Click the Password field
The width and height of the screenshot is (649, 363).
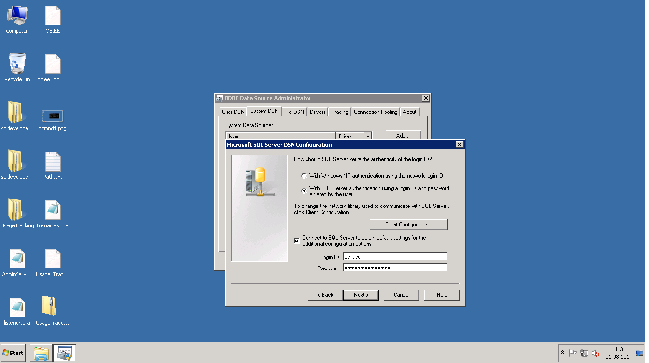click(x=395, y=268)
